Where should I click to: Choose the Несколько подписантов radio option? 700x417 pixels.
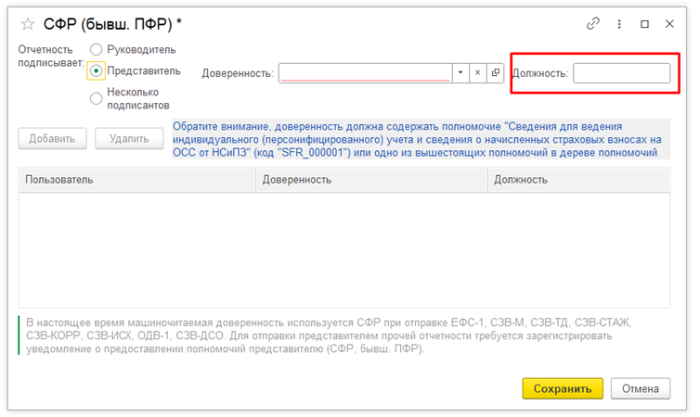point(96,97)
